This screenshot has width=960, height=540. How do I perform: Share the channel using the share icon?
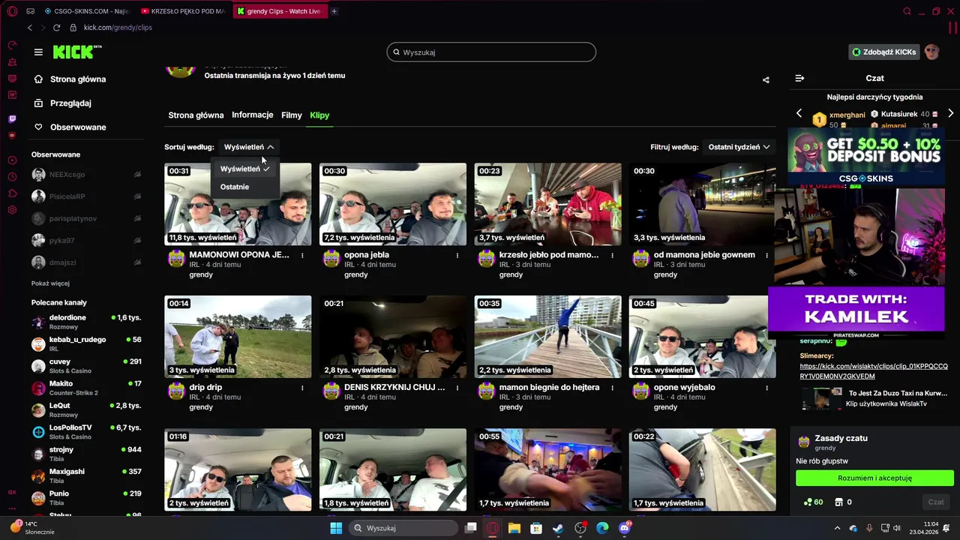766,79
